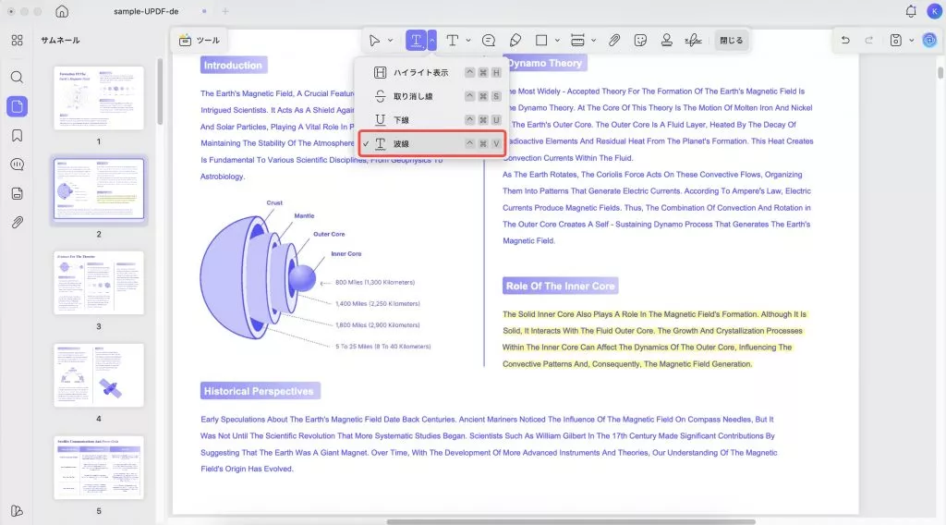Click the 閉じる close button
This screenshot has width=946, height=525.
[732, 41]
